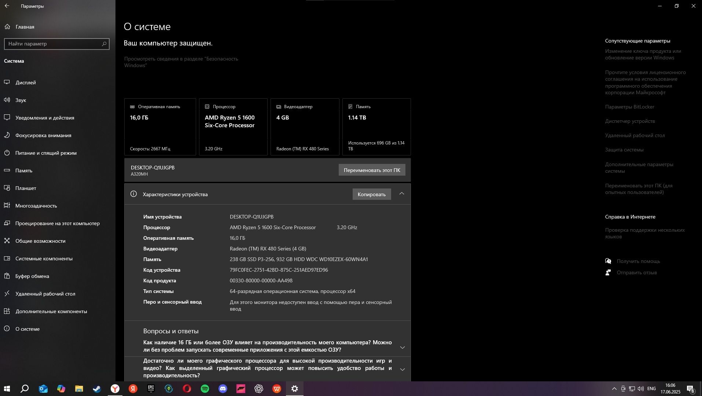Collapse the Device specifications section
The width and height of the screenshot is (702, 396).
pyautogui.click(x=402, y=194)
